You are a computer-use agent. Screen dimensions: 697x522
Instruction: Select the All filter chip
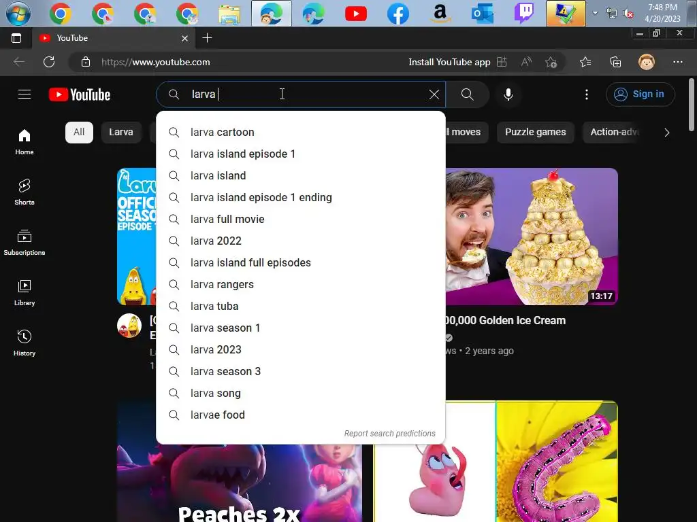tap(79, 133)
